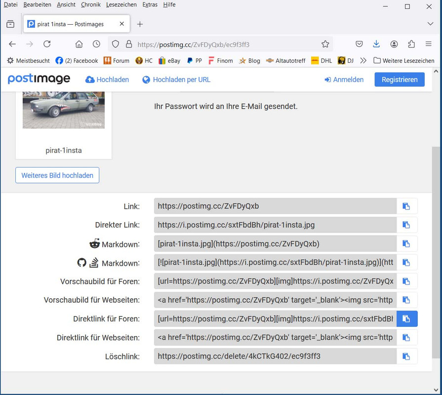The width and height of the screenshot is (442, 395).
Task: Open the DHL bookmark
Action: pyautogui.click(x=321, y=61)
